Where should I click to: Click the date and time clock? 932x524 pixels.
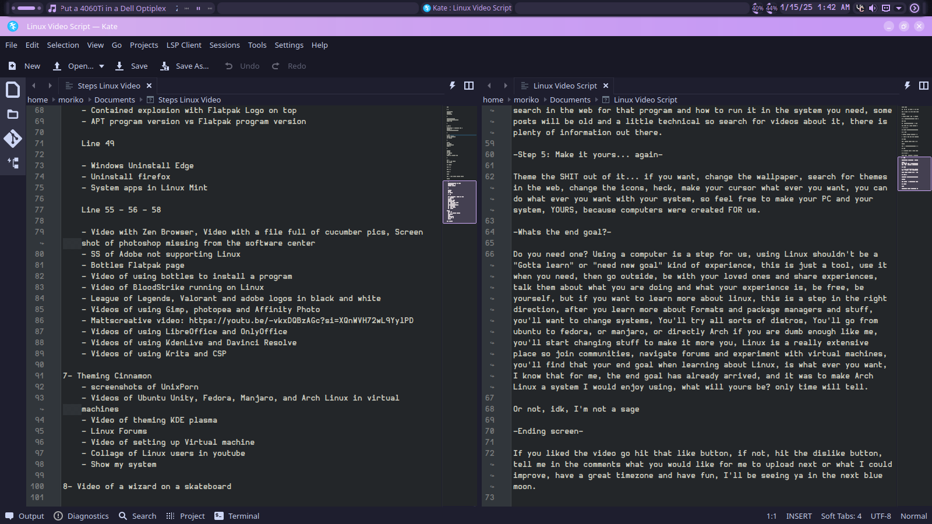tap(814, 8)
